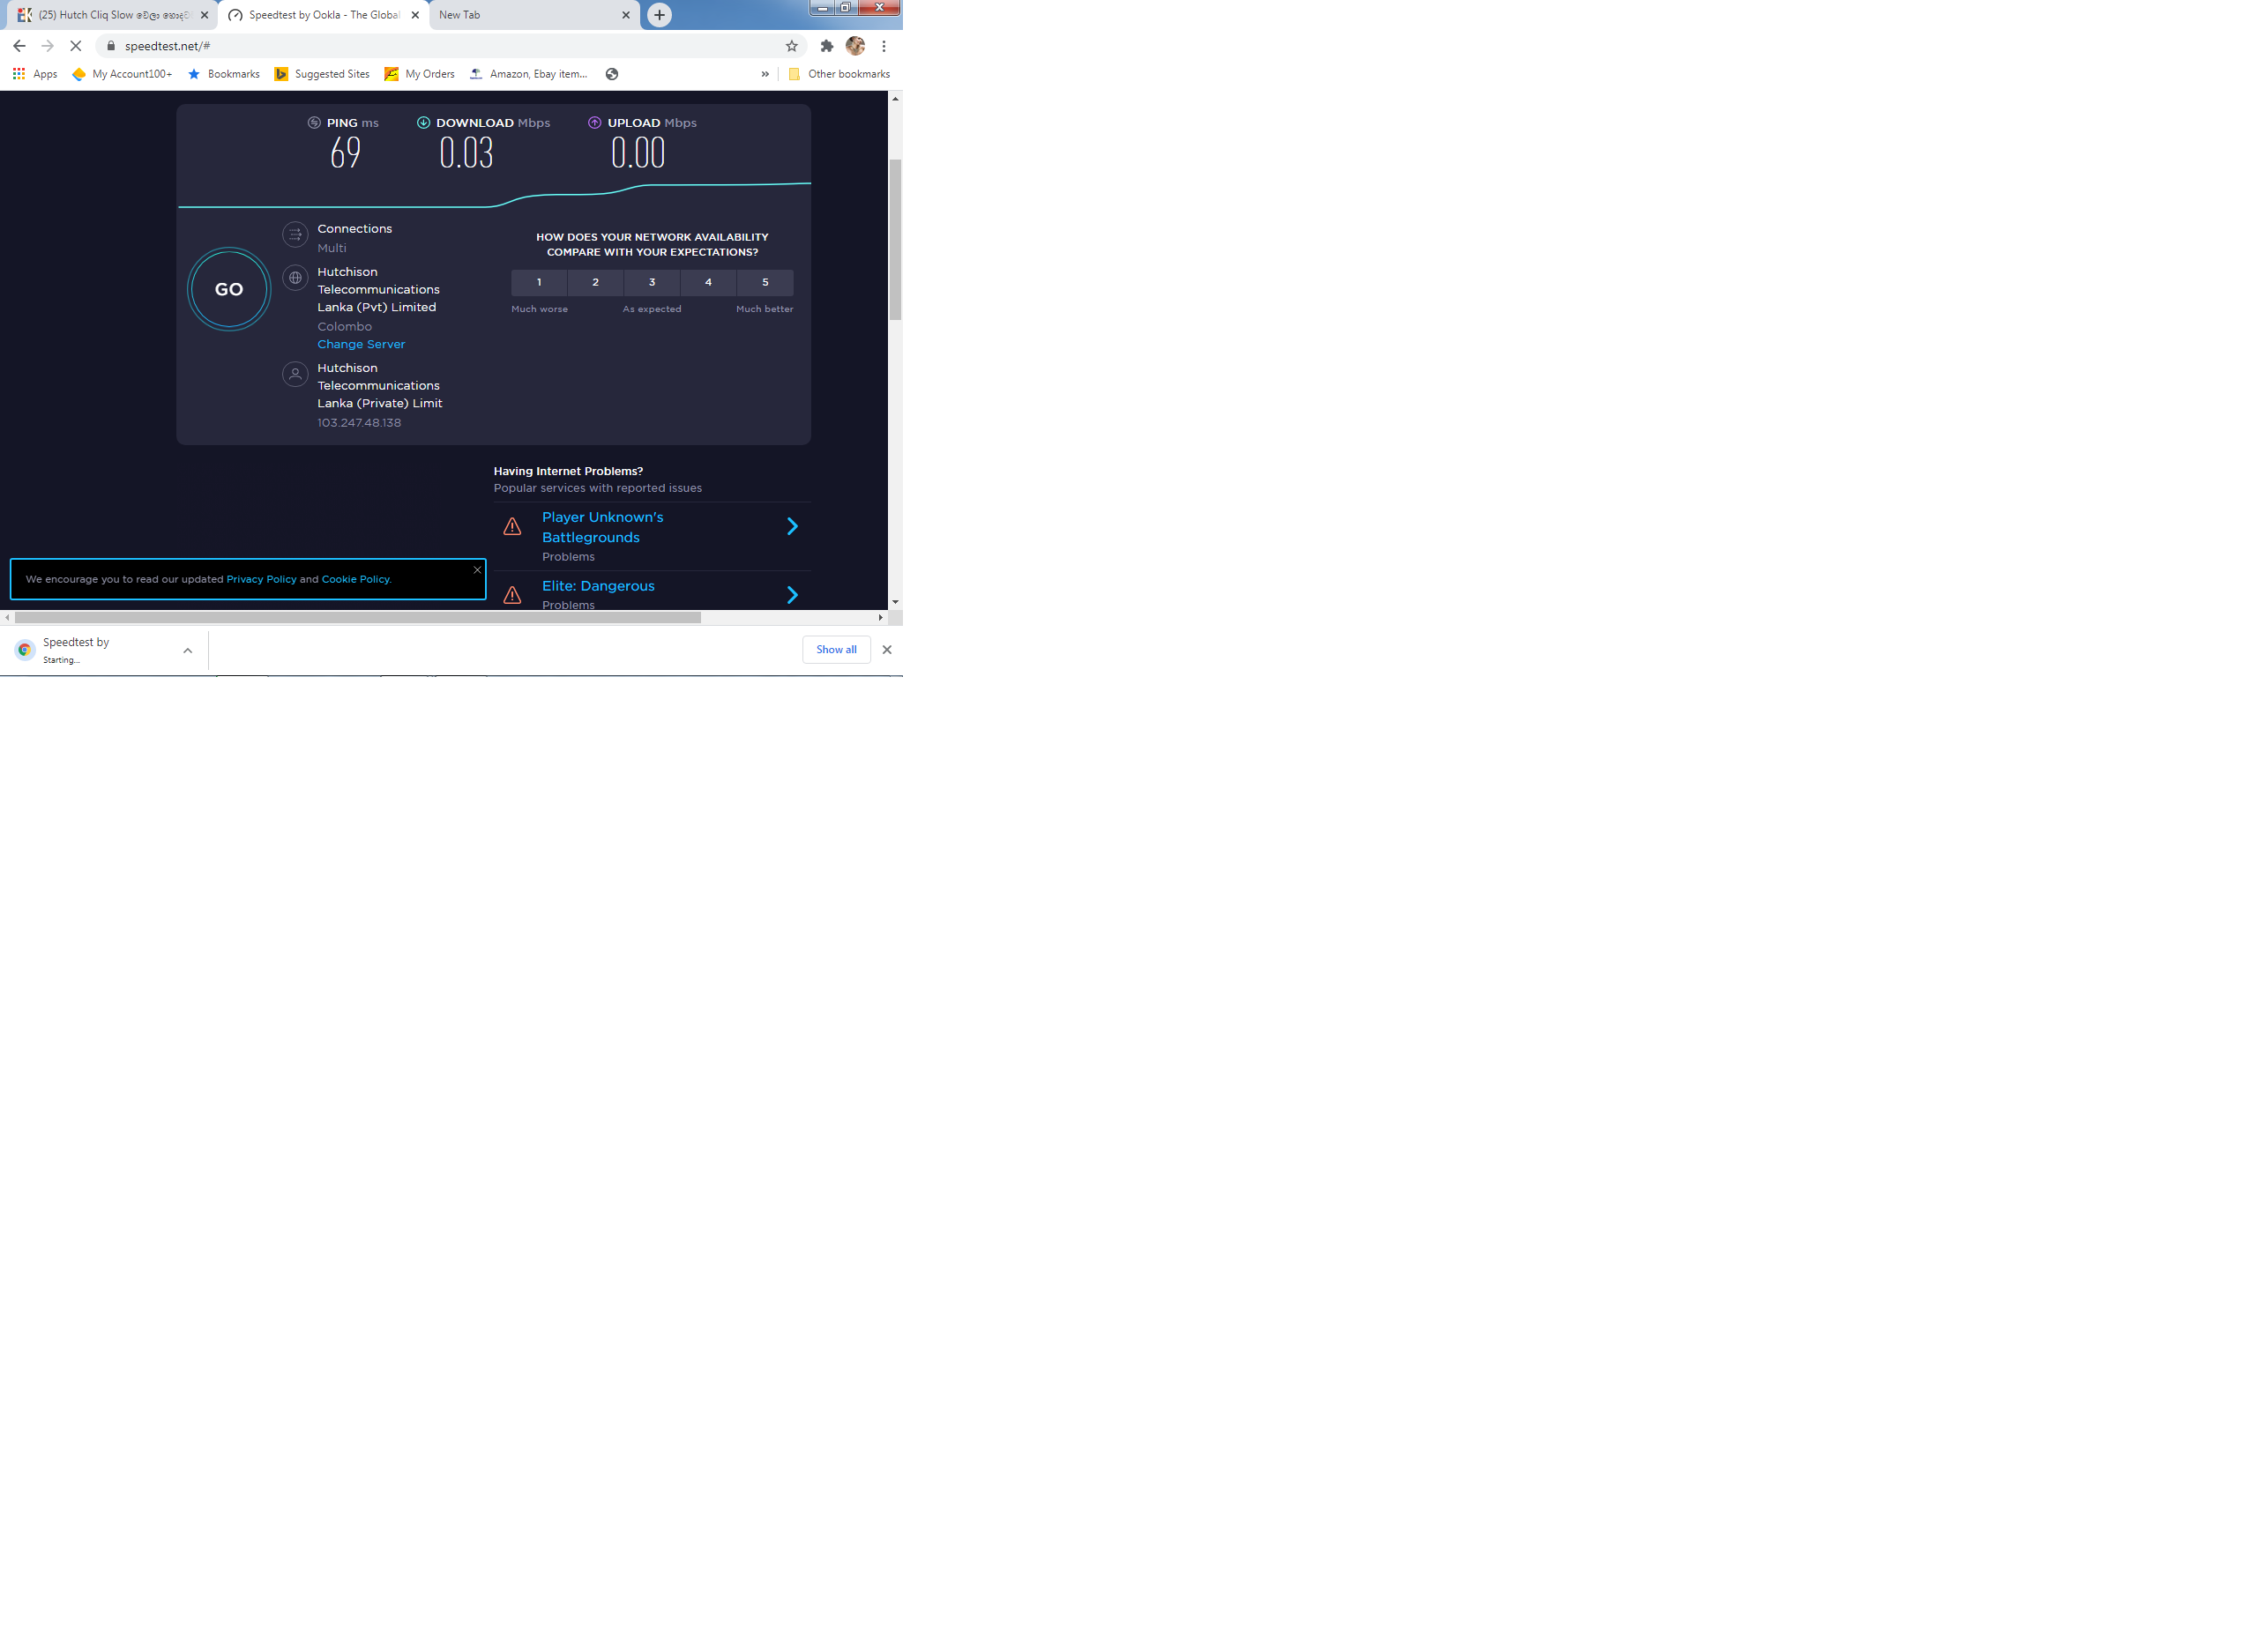
Task: Open the Chrome profile avatar
Action: click(x=855, y=46)
